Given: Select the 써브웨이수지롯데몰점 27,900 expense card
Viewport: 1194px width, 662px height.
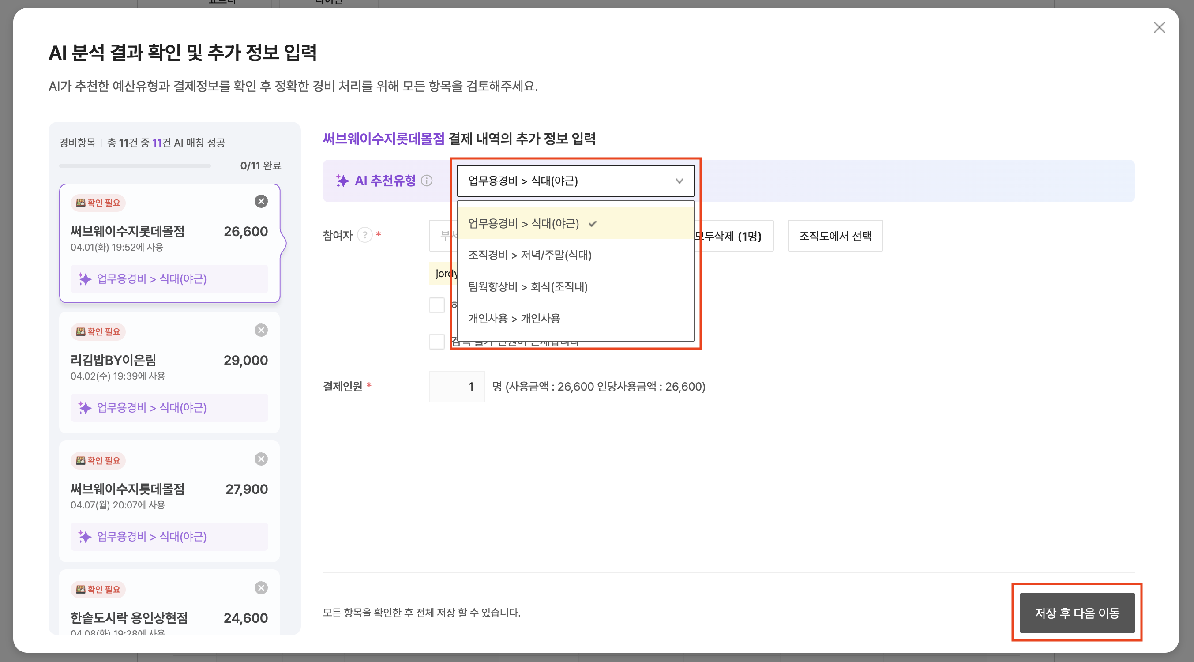Looking at the screenshot, I should tap(169, 501).
